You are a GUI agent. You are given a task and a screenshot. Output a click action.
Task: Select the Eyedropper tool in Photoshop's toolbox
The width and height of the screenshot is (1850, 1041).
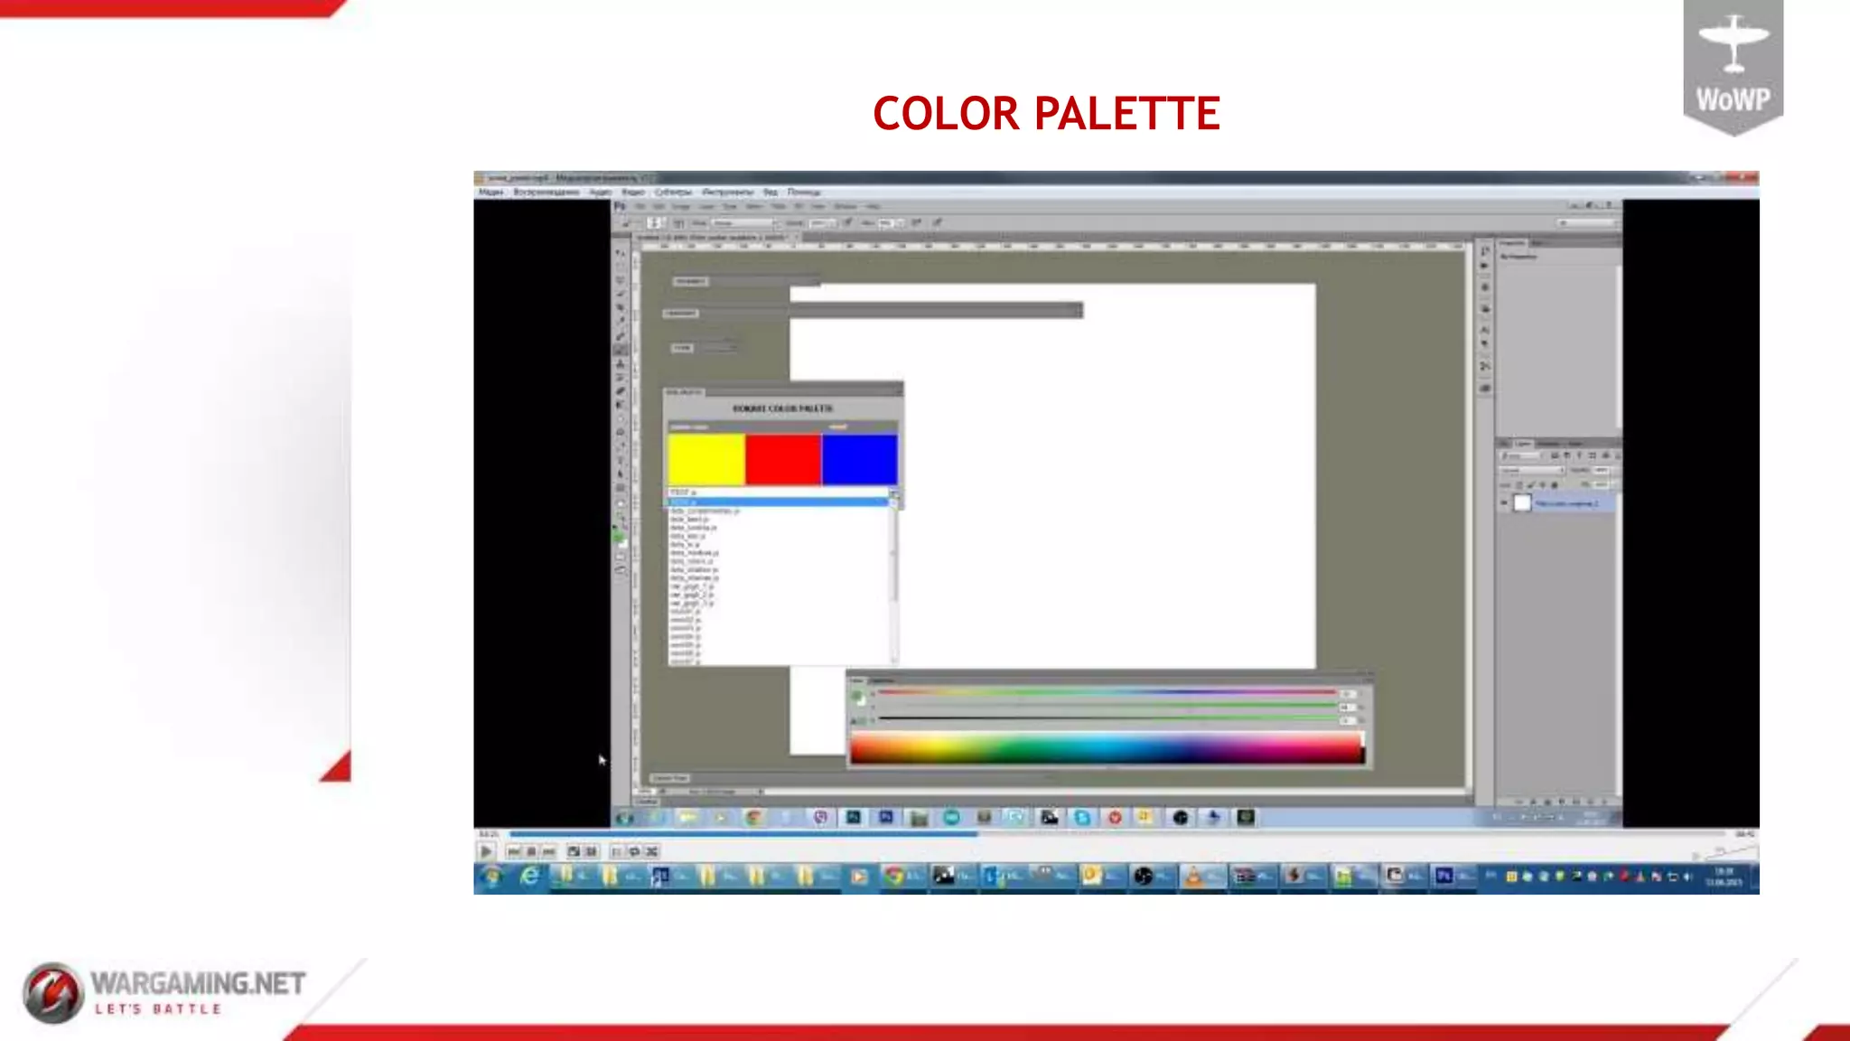pos(620,320)
